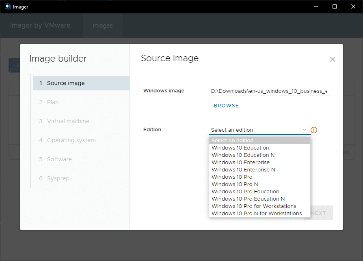Choose Windows 10 Pro Education N
Image resolution: width=363 pixels, height=261 pixels.
coord(248,199)
